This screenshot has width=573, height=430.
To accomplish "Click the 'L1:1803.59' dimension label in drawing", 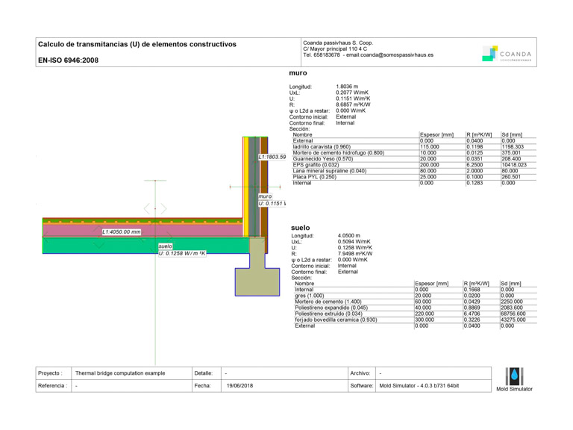I will [272, 157].
